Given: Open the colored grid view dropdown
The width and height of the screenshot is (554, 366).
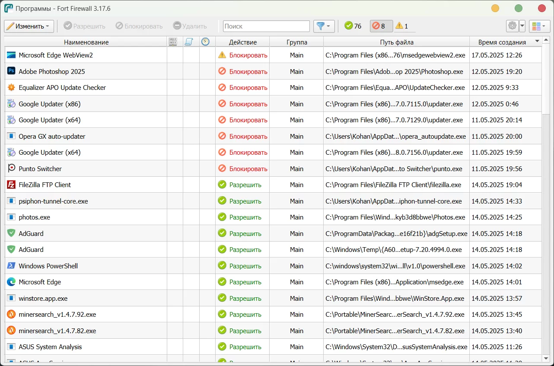Looking at the screenshot, I should click(539, 26).
